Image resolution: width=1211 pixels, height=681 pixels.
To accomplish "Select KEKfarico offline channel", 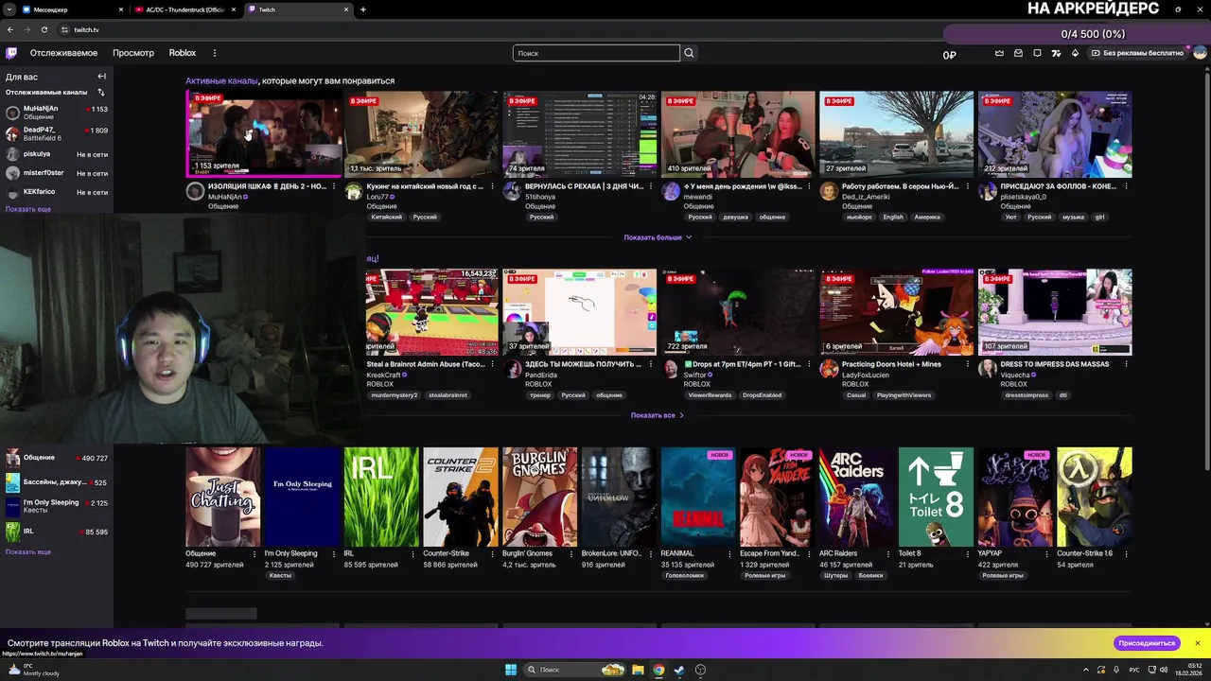I will click(x=57, y=192).
